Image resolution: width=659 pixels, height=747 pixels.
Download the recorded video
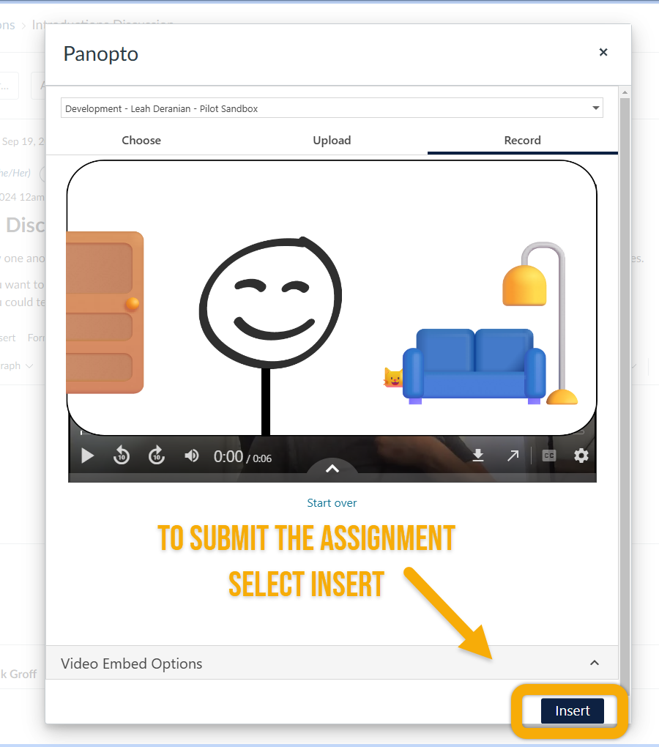click(x=478, y=456)
